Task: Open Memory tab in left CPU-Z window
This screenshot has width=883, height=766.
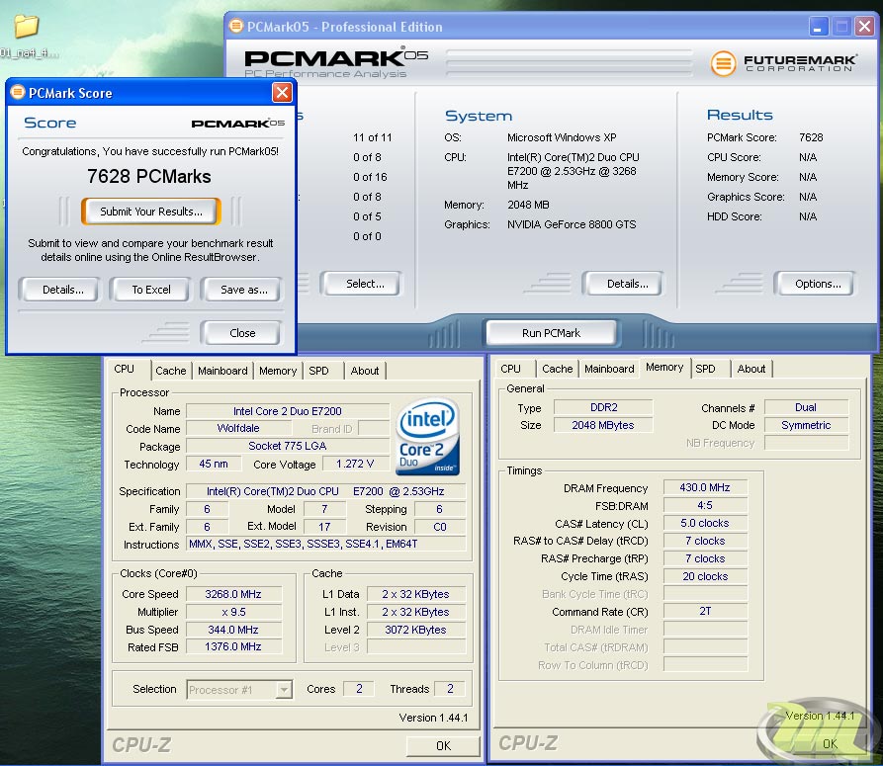Action: pyautogui.click(x=278, y=371)
